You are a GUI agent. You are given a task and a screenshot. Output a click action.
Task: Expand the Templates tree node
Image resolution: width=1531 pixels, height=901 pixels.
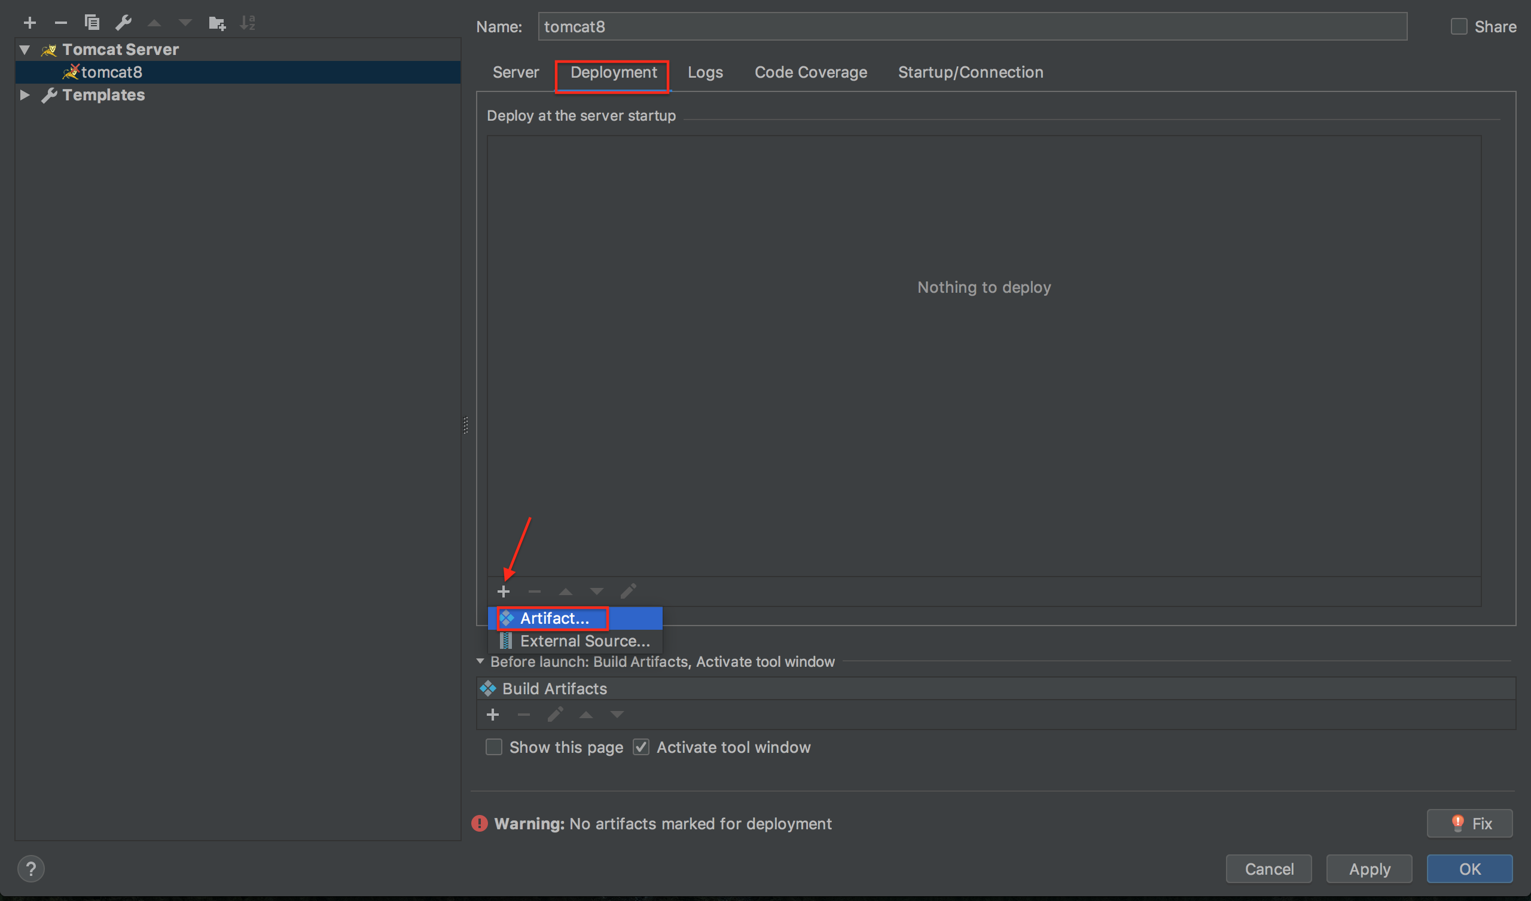[25, 95]
